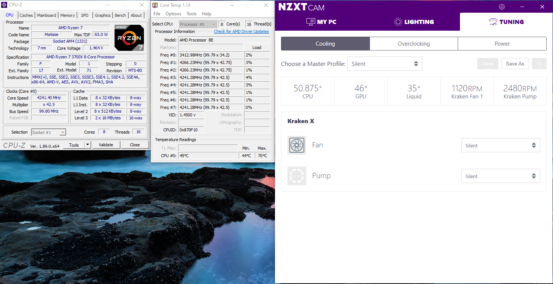This screenshot has width=553, height=284.
Task: Open the CPU-Z Memory tab
Action: point(68,15)
